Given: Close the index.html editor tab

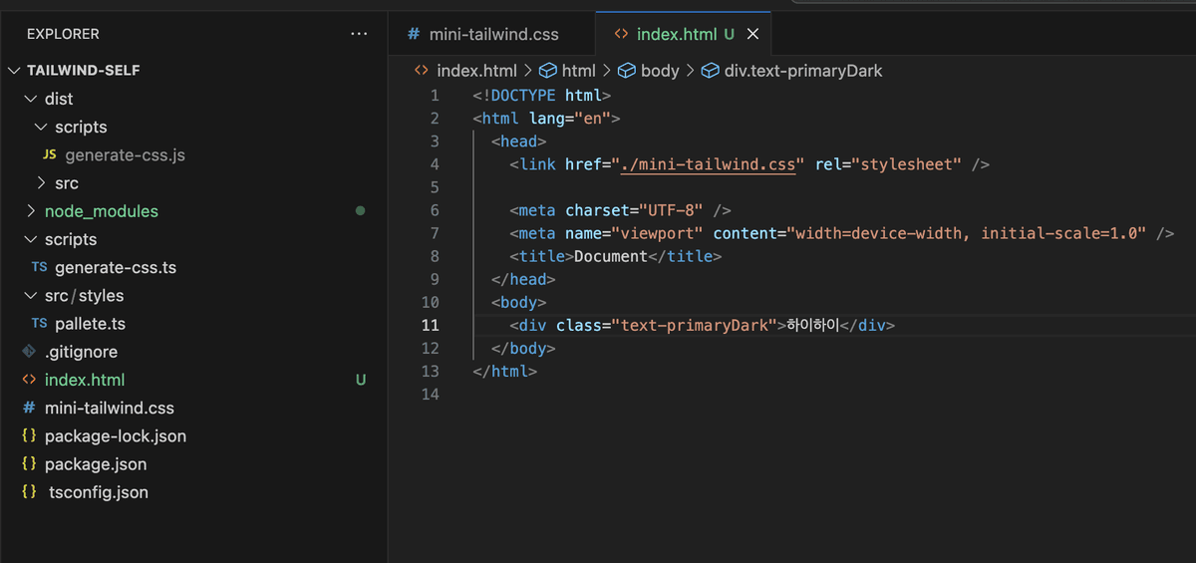Looking at the screenshot, I should (752, 34).
